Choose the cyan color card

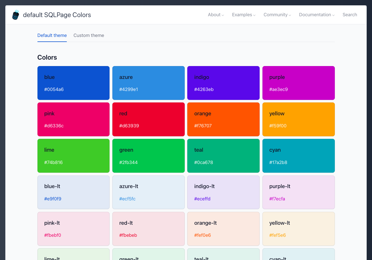click(298, 156)
